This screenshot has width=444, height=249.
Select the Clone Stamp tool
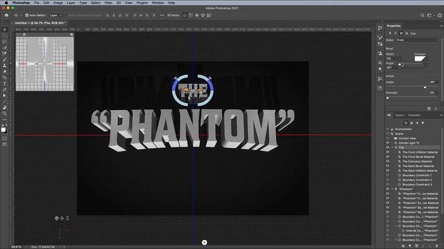(5, 65)
